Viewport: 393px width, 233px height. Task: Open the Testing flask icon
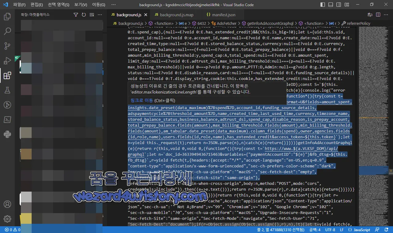(7, 90)
